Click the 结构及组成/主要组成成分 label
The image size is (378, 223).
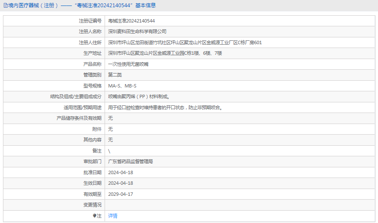coord(76,96)
